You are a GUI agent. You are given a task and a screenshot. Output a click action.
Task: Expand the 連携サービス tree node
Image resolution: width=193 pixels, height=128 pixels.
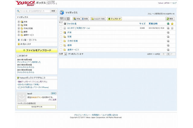[19, 35]
